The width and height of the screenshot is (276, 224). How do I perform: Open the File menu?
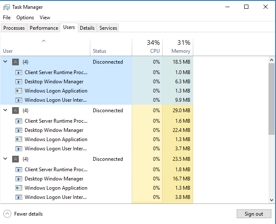coord(7,18)
